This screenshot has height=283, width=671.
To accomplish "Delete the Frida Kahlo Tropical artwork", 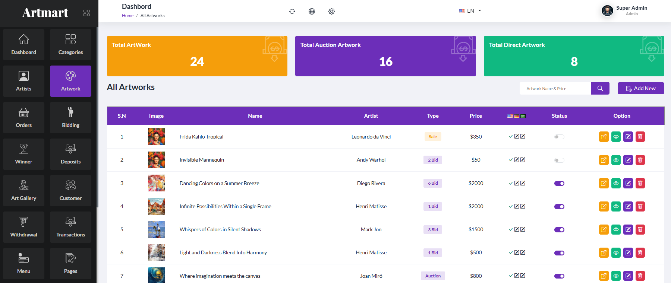I will click(640, 137).
